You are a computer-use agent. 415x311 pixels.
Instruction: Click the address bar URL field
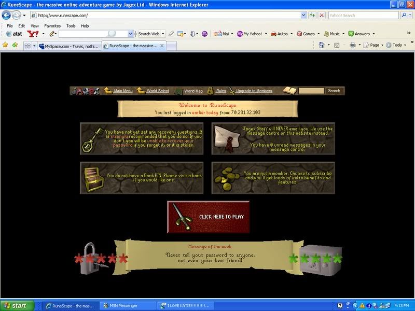169,16
